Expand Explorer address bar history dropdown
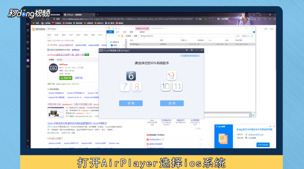304x169 pixels. click(x=236, y=36)
